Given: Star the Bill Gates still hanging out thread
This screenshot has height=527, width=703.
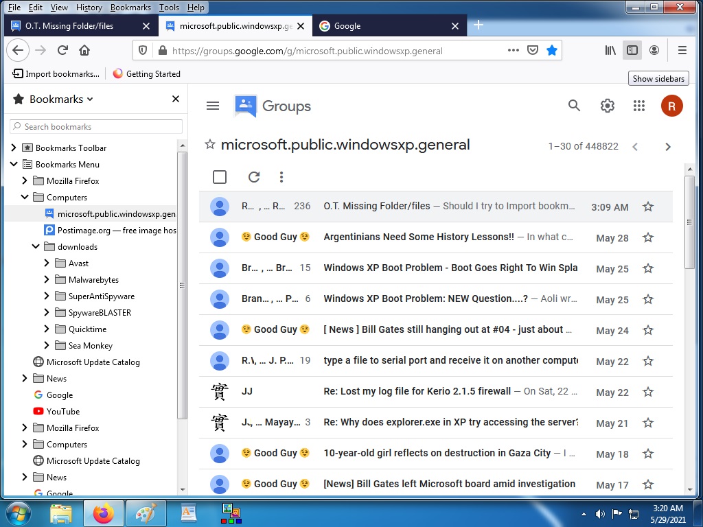Looking at the screenshot, I should (648, 330).
